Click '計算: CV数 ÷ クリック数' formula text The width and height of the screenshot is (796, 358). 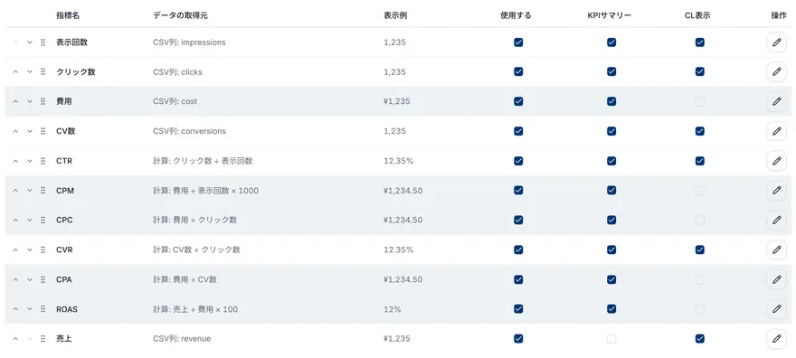[196, 250]
